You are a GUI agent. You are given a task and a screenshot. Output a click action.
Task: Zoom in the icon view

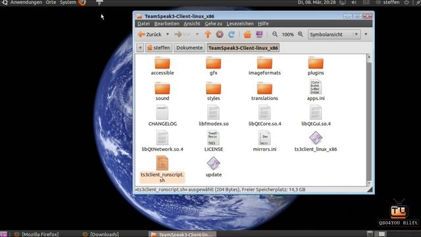point(301,34)
